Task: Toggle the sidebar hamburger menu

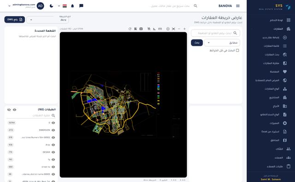Action: (238, 6)
